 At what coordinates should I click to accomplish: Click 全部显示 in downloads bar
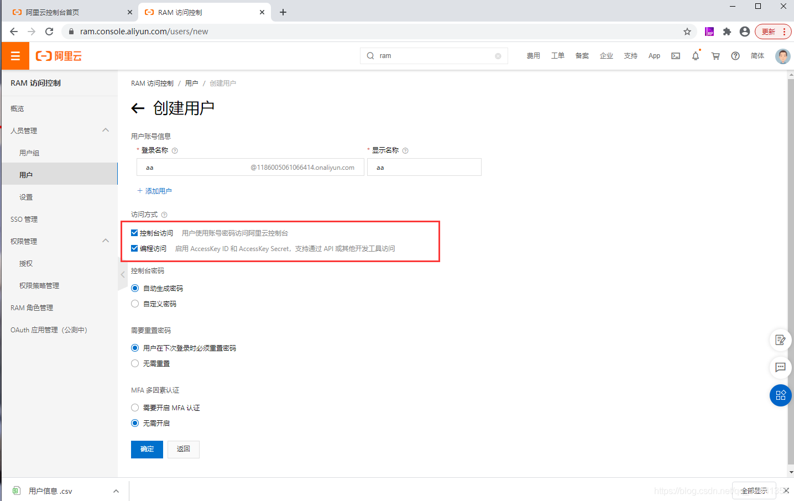click(754, 490)
